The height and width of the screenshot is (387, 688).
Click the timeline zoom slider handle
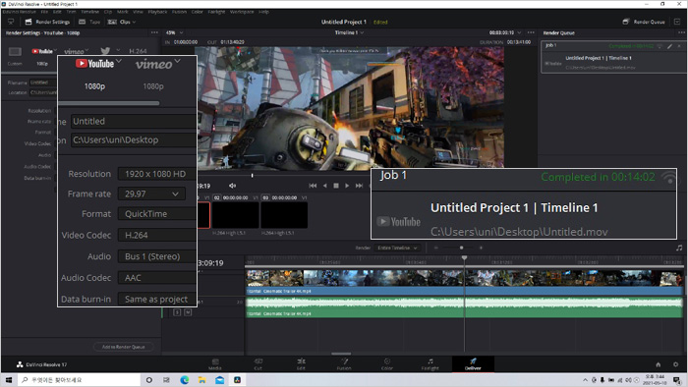tap(461, 248)
